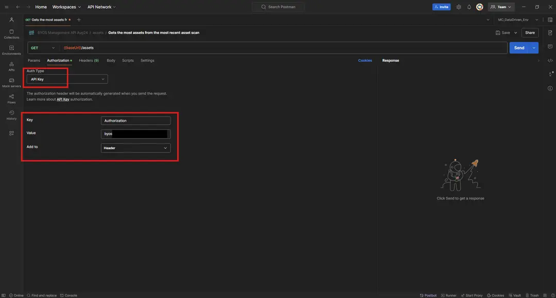
Task: Select the 'Gets the most assets fr' request tab
Action: [48, 20]
